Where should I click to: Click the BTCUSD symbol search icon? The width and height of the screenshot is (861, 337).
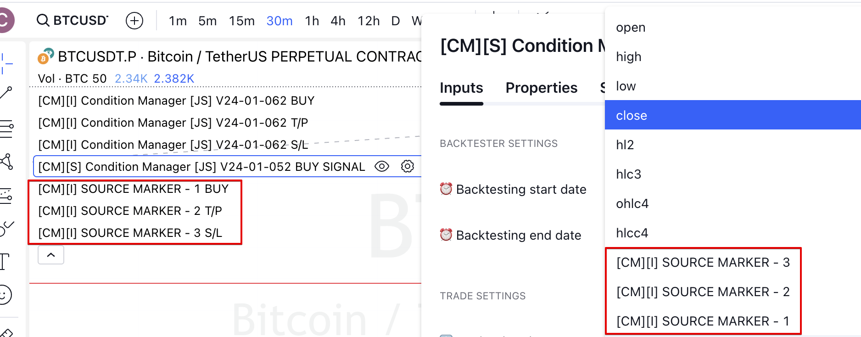coord(43,20)
